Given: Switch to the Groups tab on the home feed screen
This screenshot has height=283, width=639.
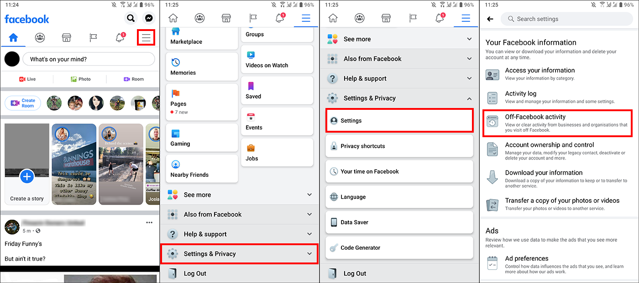Looking at the screenshot, I should tap(40, 38).
